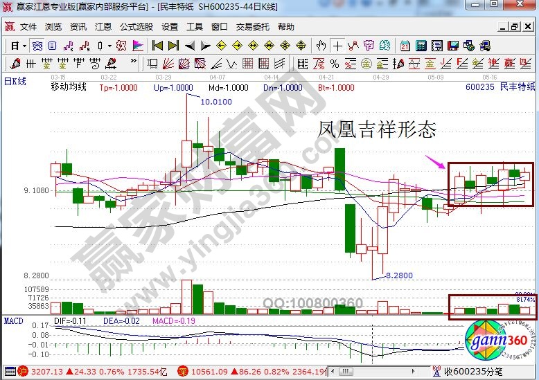The image size is (539, 380).
Task: Toggle the 日K线 chart type label
Action: [x=15, y=81]
